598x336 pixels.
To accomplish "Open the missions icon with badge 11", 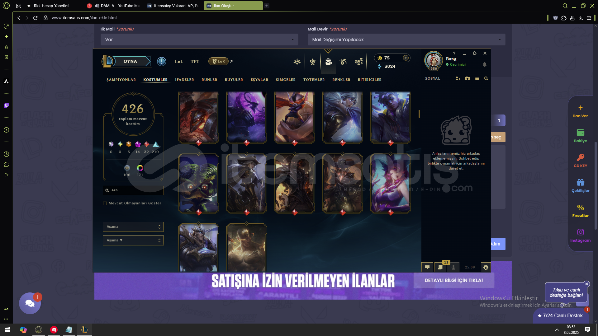I will [440, 267].
